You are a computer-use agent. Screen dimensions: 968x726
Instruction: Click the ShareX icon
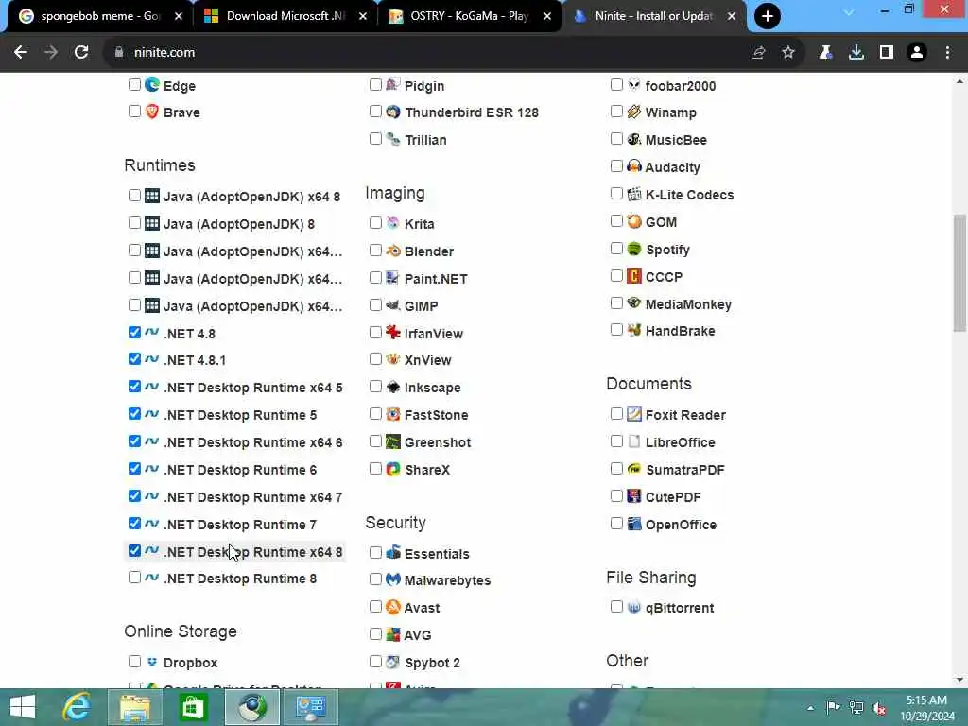[393, 469]
